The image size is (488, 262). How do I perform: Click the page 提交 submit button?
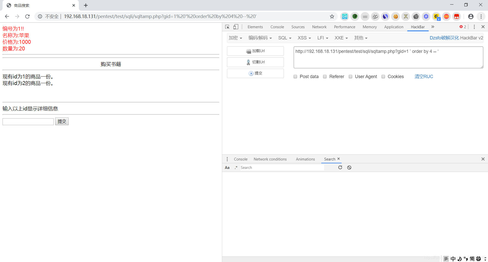point(62,121)
